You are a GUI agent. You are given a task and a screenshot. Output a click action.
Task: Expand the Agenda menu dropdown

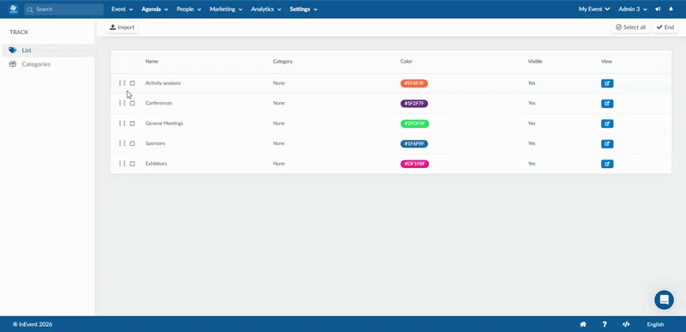coord(155,9)
